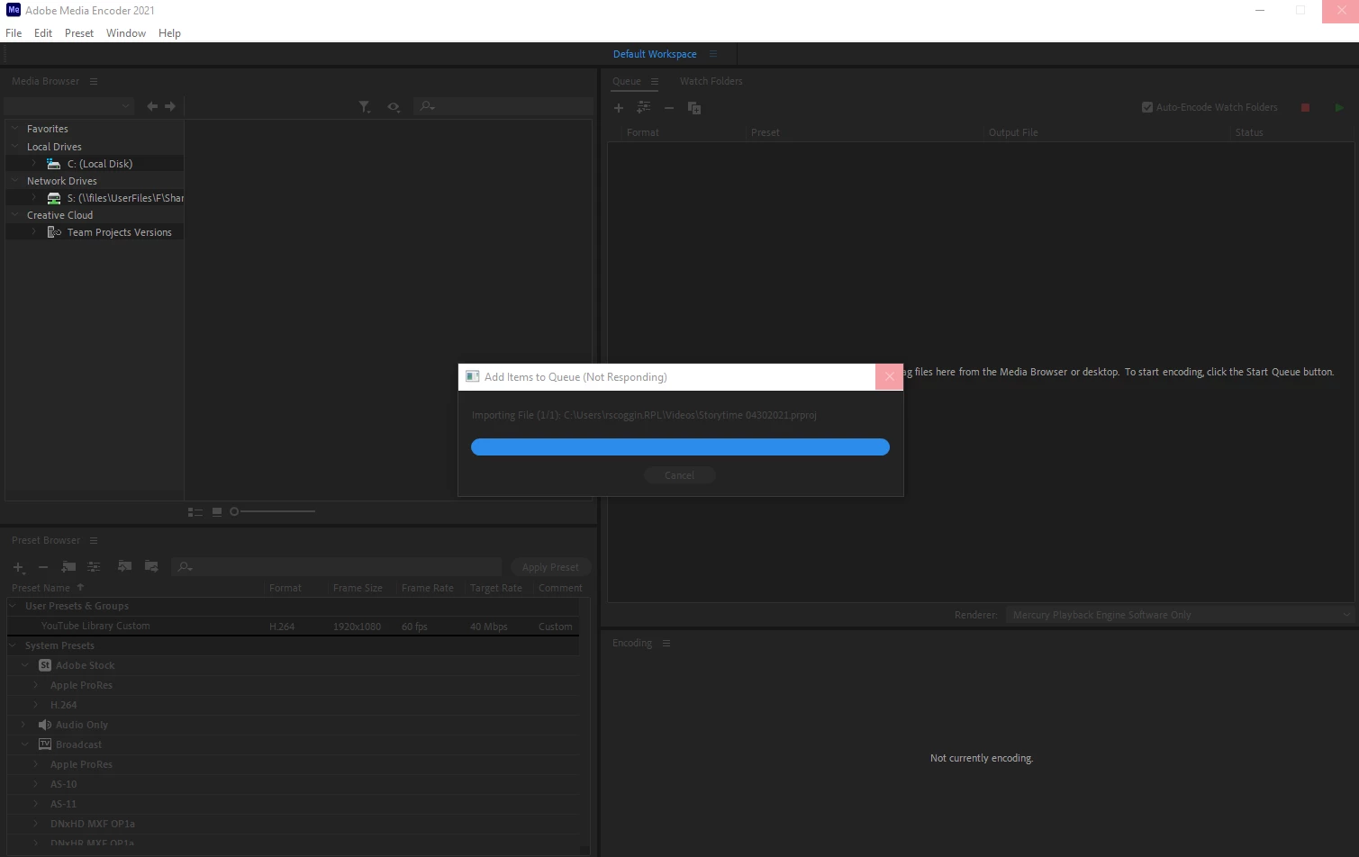The width and height of the screenshot is (1359, 857).
Task: Select the C: (Local Disk) drive icon
Action: pos(54,164)
